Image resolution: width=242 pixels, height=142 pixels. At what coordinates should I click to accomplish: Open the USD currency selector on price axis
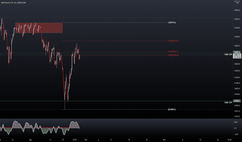click(237, 3)
